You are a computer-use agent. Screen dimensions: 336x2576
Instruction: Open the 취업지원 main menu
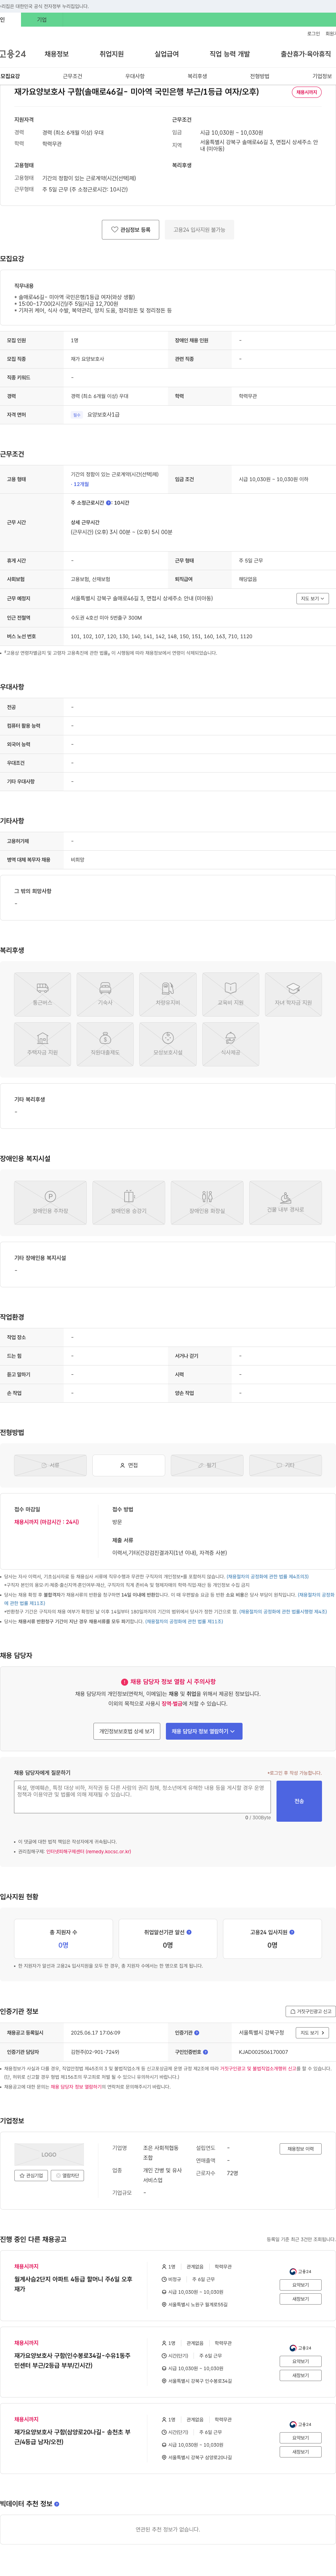pyautogui.click(x=112, y=54)
